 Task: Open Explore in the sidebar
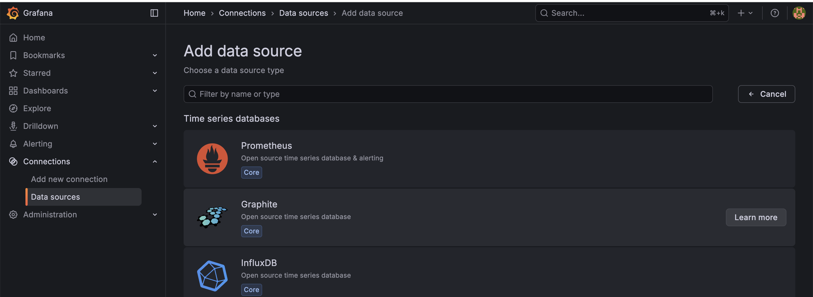(x=37, y=108)
